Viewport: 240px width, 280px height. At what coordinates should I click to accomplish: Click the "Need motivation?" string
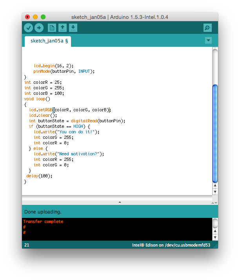point(78,154)
